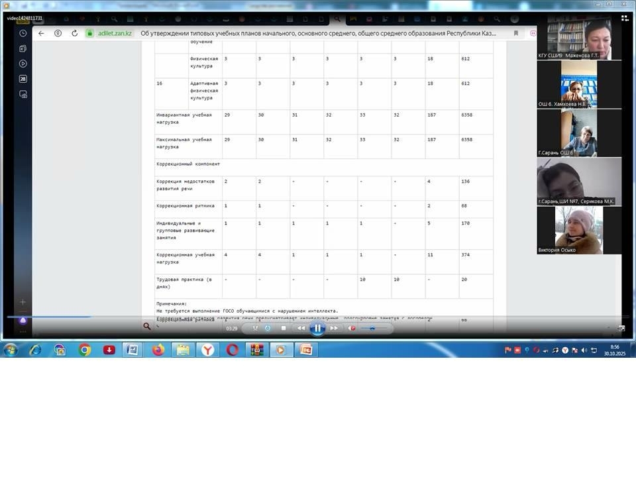The width and height of the screenshot is (636, 477).
Task: Reload the adilet.zan.kz page
Action: 74,33
